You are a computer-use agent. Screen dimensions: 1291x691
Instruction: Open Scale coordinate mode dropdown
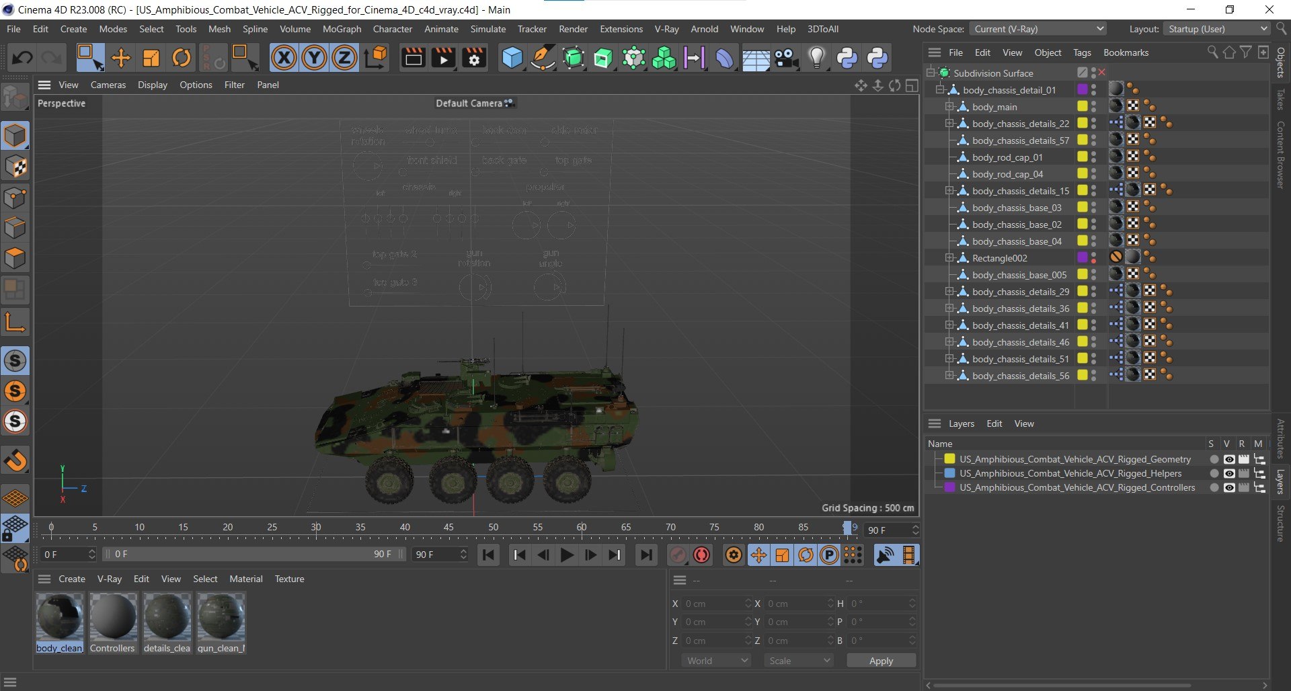tap(799, 661)
